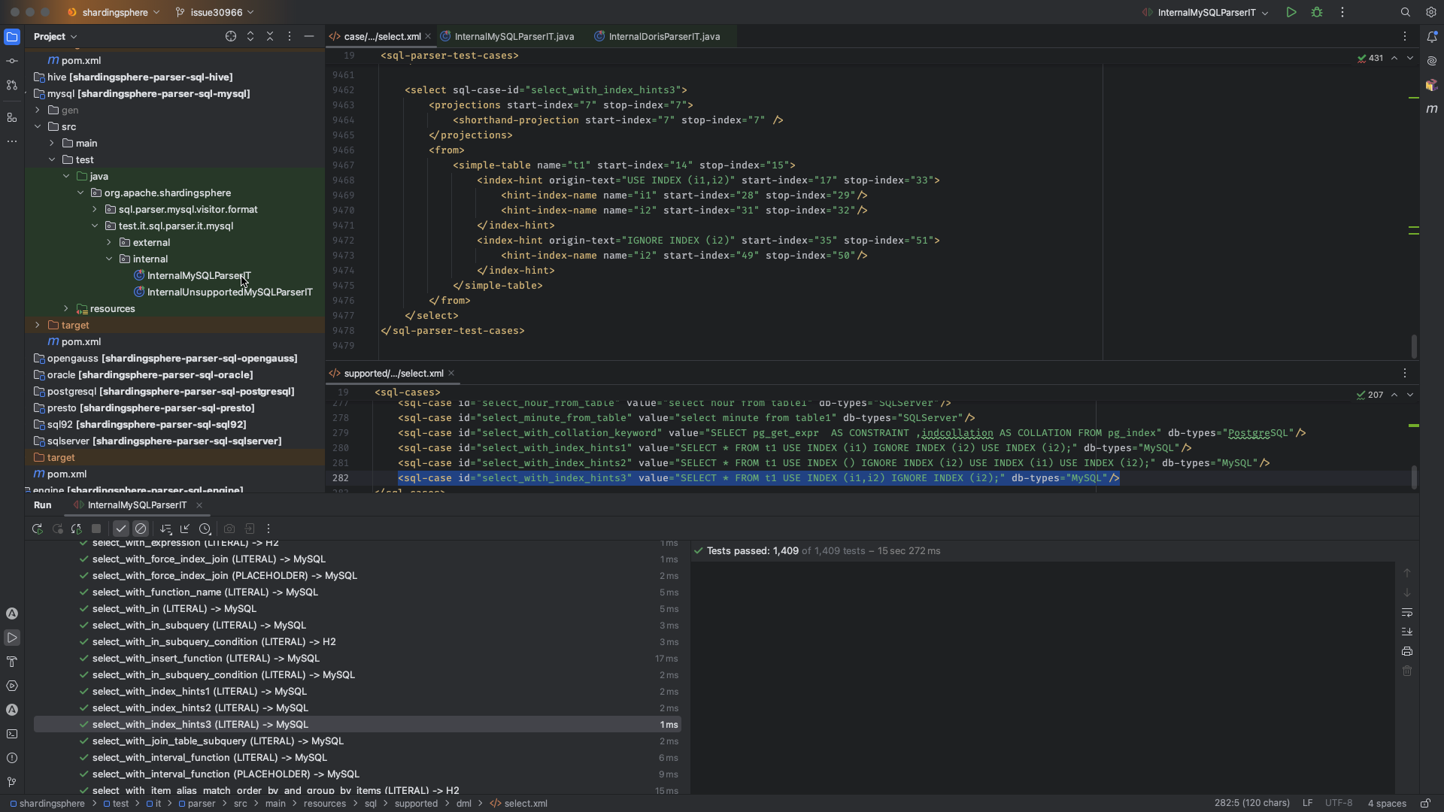The image size is (1444, 812).
Task: Click the 4 spaces indent setting
Action: [x=1386, y=804]
